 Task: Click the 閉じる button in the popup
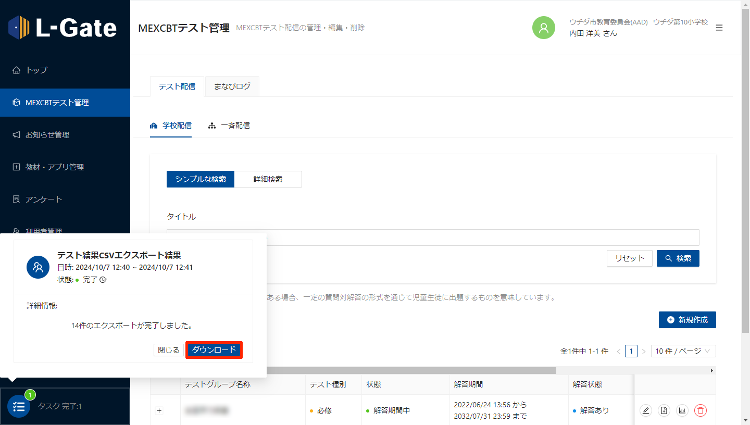168,350
